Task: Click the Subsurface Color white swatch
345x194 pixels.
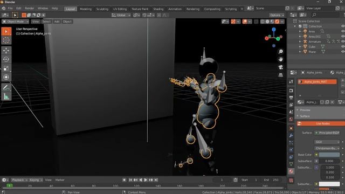Action: 329,184
